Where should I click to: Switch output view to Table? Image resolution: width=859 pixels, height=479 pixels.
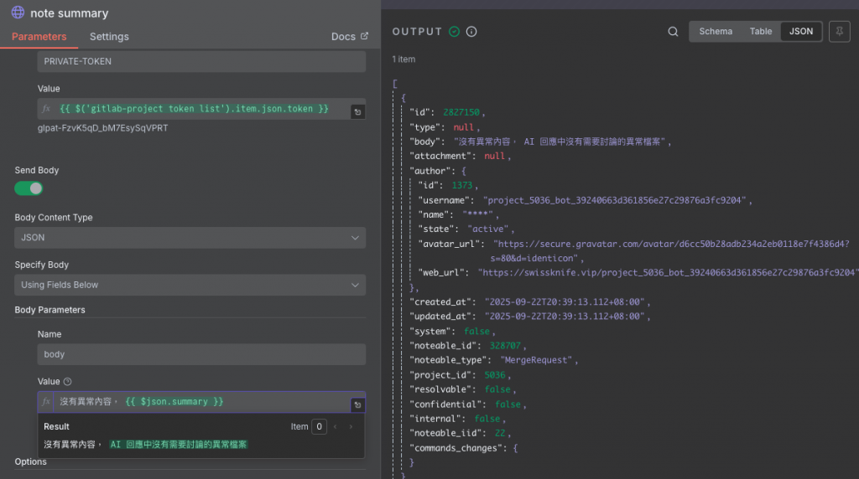click(x=761, y=32)
